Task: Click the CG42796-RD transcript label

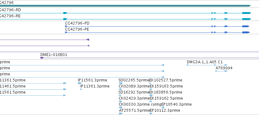Action: pyautogui.click(x=10, y=10)
